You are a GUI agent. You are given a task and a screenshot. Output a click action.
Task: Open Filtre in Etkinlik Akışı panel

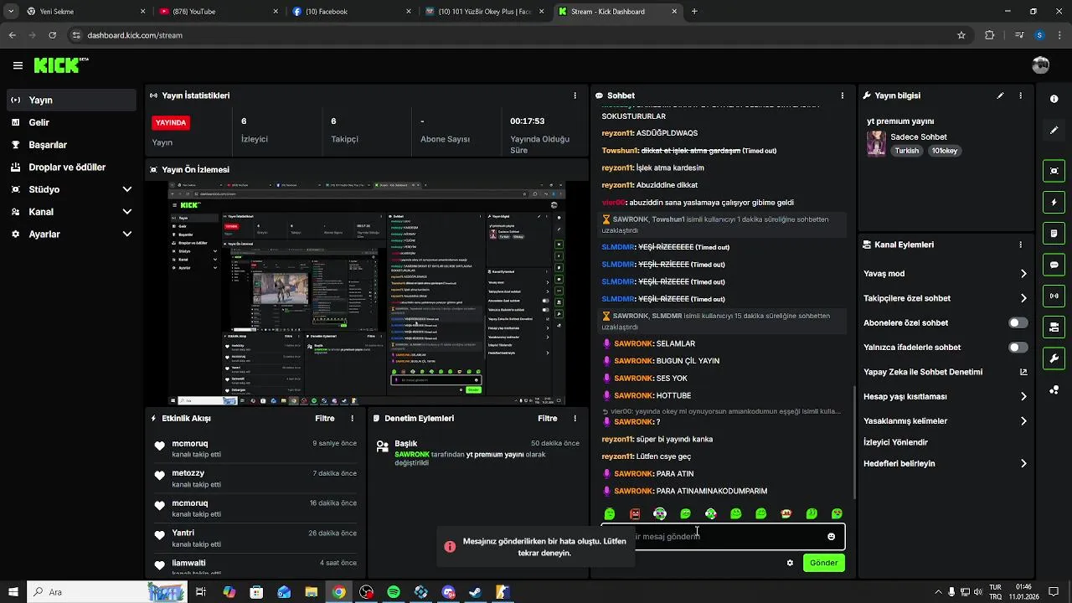point(325,418)
